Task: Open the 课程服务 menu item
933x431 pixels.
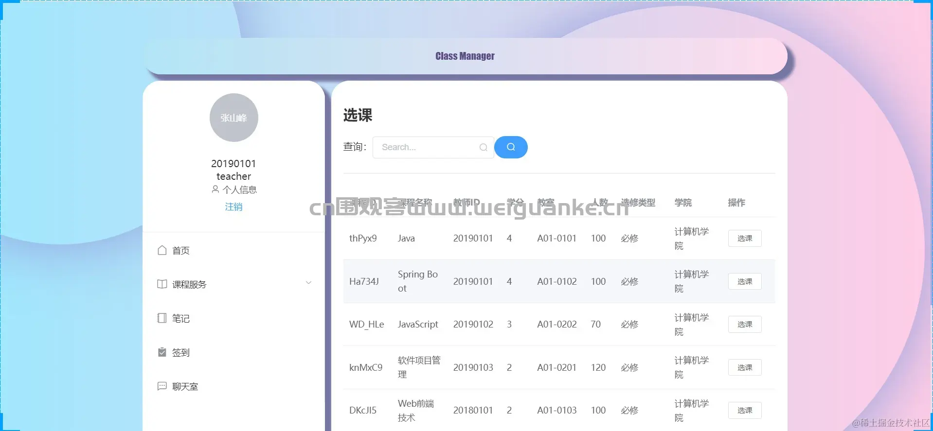Action: [x=233, y=284]
